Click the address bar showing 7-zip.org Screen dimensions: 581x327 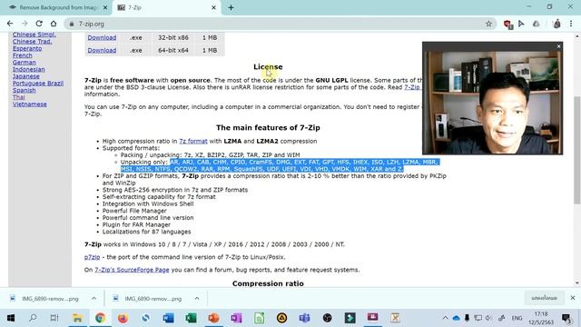(x=280, y=24)
